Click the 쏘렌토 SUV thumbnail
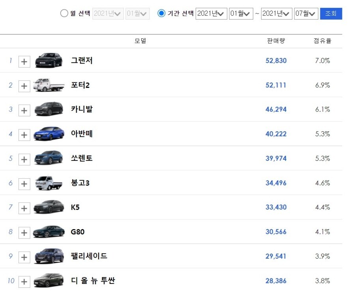This screenshot has width=355, height=291. pos(49,157)
